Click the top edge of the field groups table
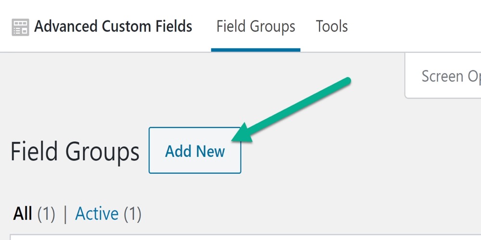This screenshot has height=240, width=481. [x=245, y=237]
